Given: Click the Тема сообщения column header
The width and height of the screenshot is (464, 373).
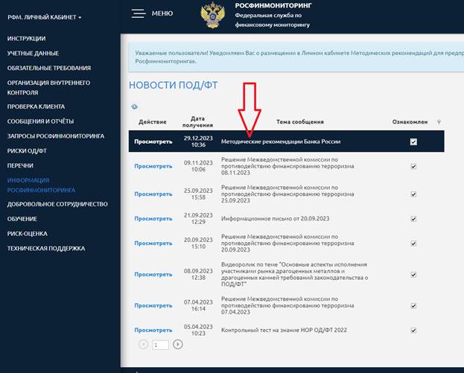Looking at the screenshot, I should (299, 122).
